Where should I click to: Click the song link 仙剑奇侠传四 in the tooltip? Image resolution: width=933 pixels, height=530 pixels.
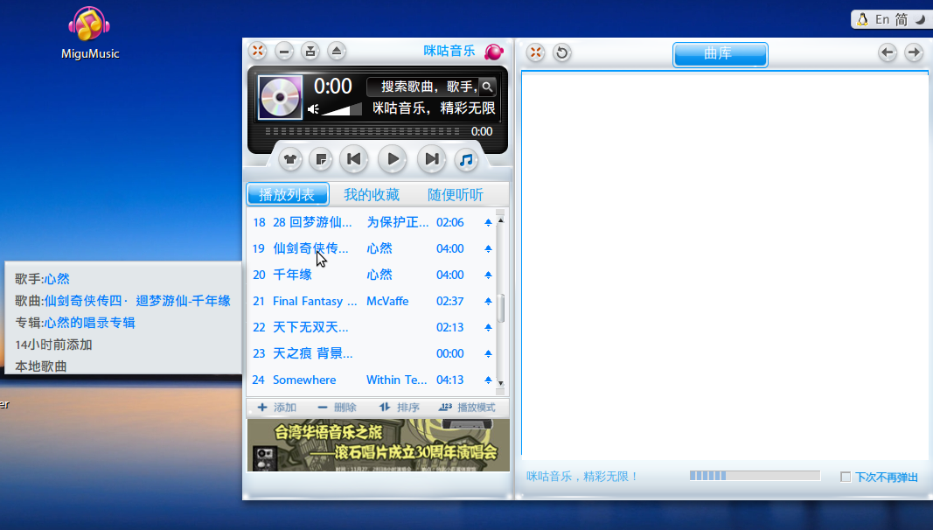pyautogui.click(x=137, y=301)
